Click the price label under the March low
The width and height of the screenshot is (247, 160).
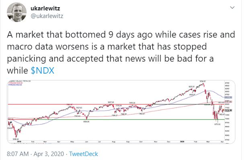[x=217, y=124]
